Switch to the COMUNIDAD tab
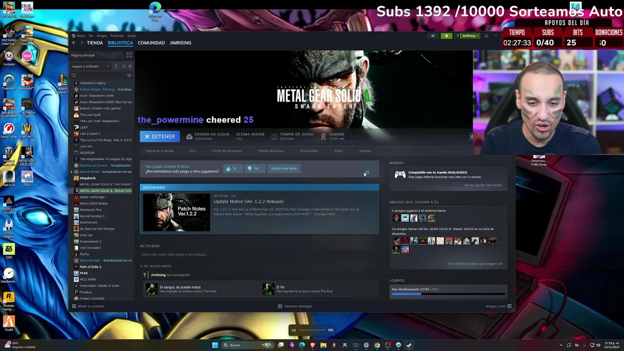 tap(151, 43)
